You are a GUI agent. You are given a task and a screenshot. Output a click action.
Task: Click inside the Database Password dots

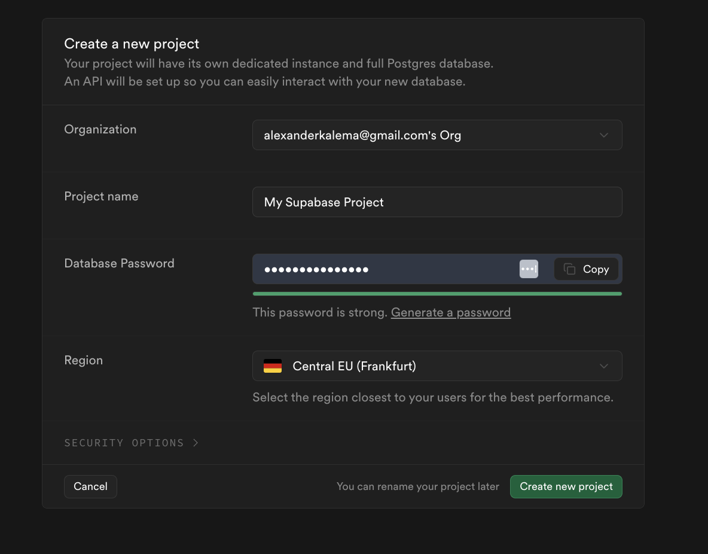(316, 269)
